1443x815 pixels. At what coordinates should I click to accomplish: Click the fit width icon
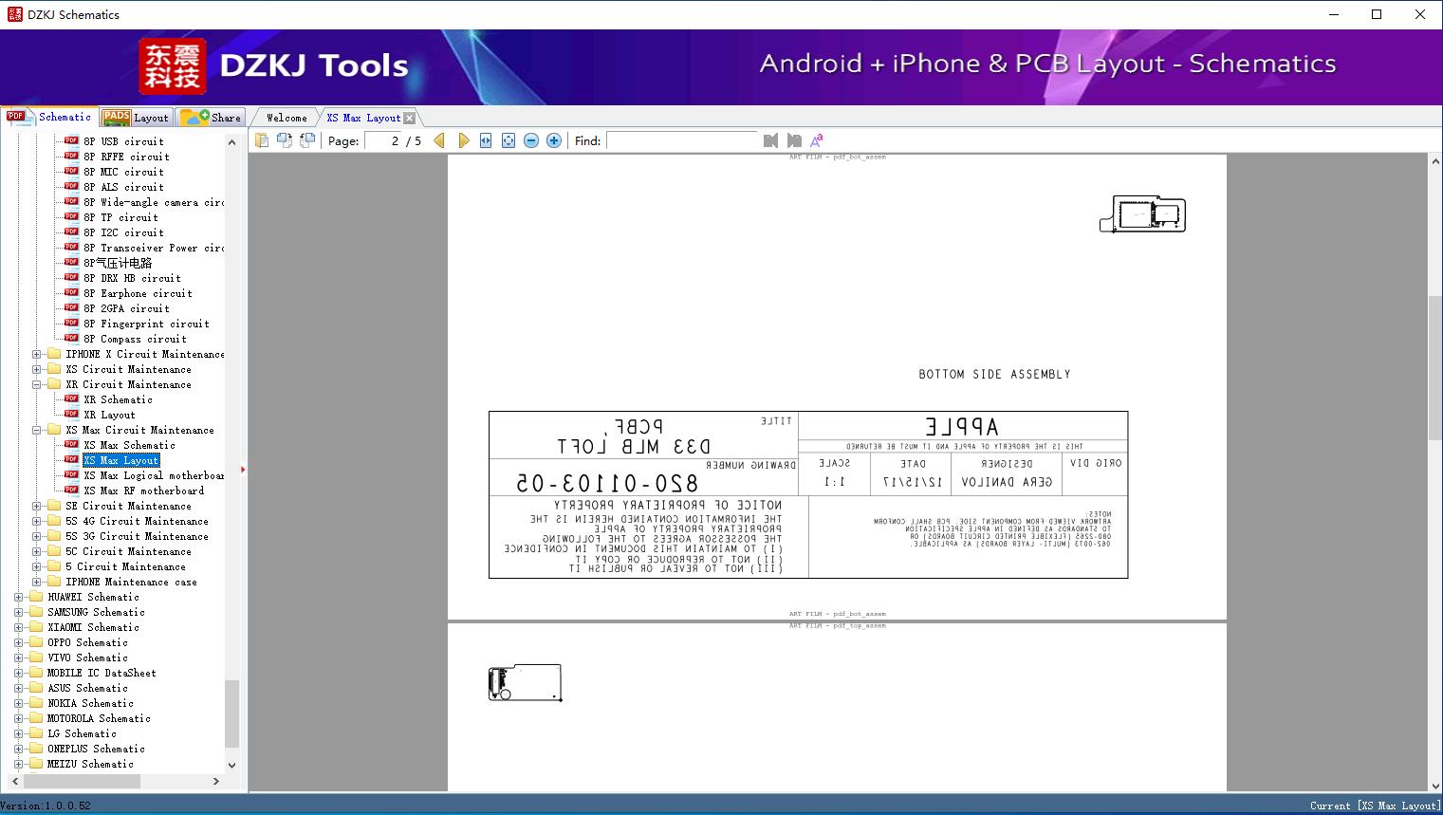click(x=486, y=140)
